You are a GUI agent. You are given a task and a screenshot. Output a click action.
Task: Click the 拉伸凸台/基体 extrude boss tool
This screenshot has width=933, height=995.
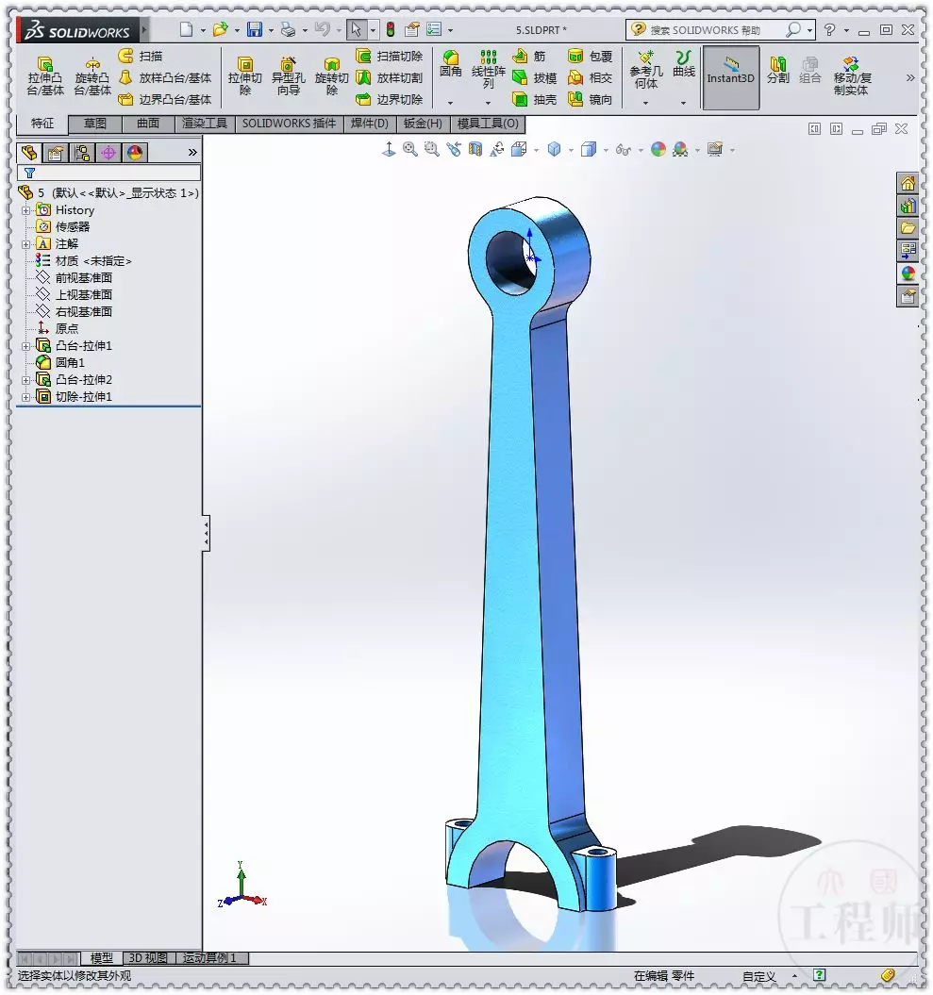tap(45, 76)
